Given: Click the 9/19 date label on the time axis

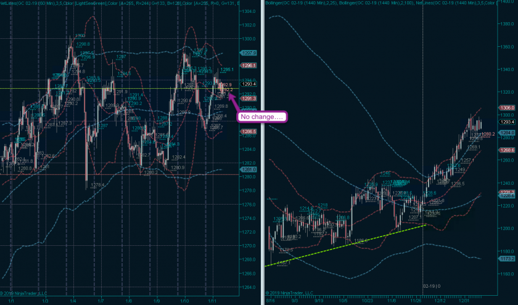Looking at the screenshot, I should pos(319,301).
